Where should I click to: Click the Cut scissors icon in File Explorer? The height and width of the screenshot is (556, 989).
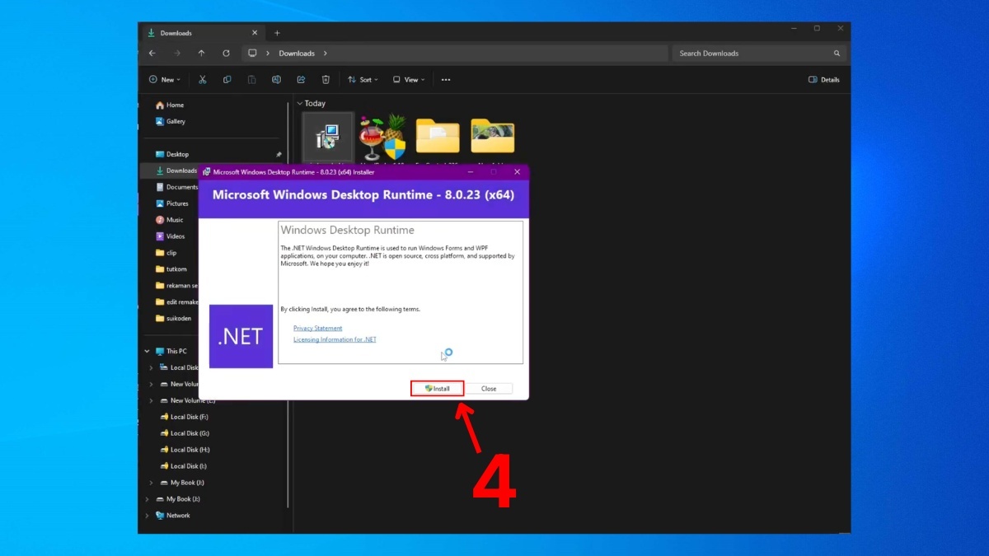coord(202,80)
